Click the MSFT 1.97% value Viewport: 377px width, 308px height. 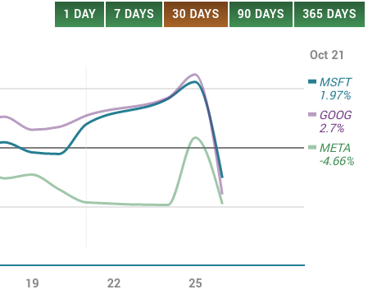pos(335,95)
